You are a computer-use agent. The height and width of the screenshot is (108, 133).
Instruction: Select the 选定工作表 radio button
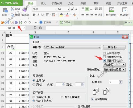[x=34, y=101]
